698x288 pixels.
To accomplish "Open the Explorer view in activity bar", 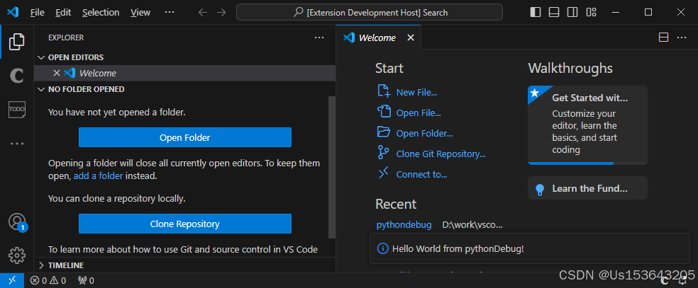I will point(17,42).
